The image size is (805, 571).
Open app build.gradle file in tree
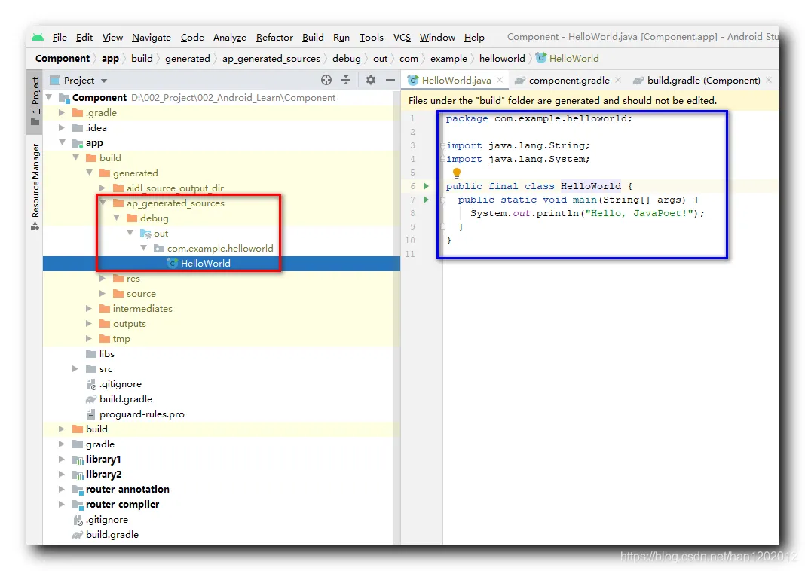126,398
